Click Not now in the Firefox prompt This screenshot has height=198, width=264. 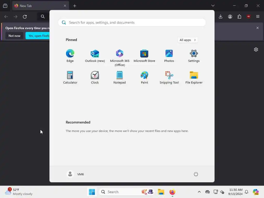(14, 36)
